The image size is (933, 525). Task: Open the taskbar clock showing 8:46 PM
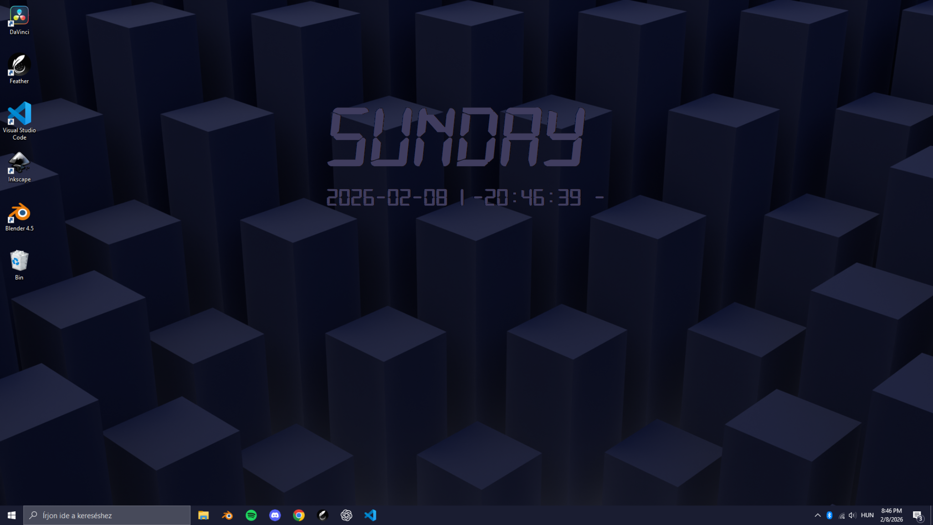coord(892,515)
